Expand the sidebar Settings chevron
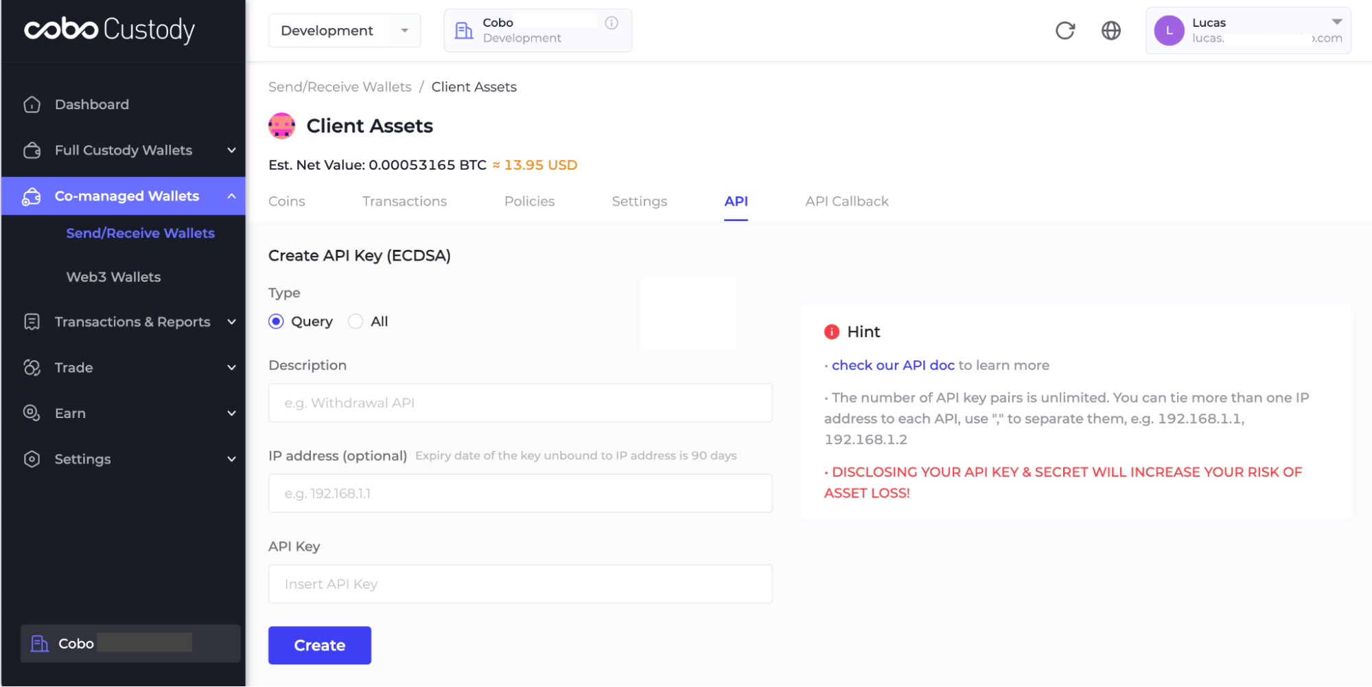This screenshot has width=1372, height=687. (x=232, y=459)
